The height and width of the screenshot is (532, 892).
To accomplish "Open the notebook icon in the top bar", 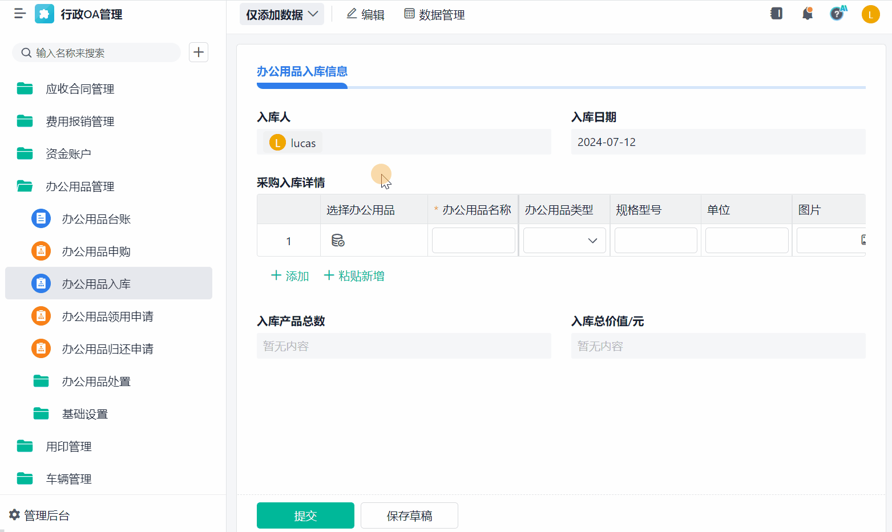I will (x=776, y=14).
